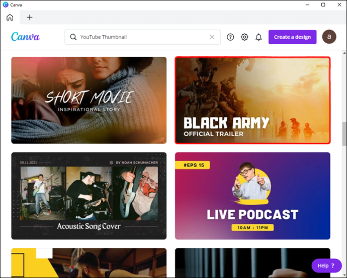Viewport: 347px width, 278px height.
Task: Click the search magnifier icon
Action: pyautogui.click(x=73, y=37)
